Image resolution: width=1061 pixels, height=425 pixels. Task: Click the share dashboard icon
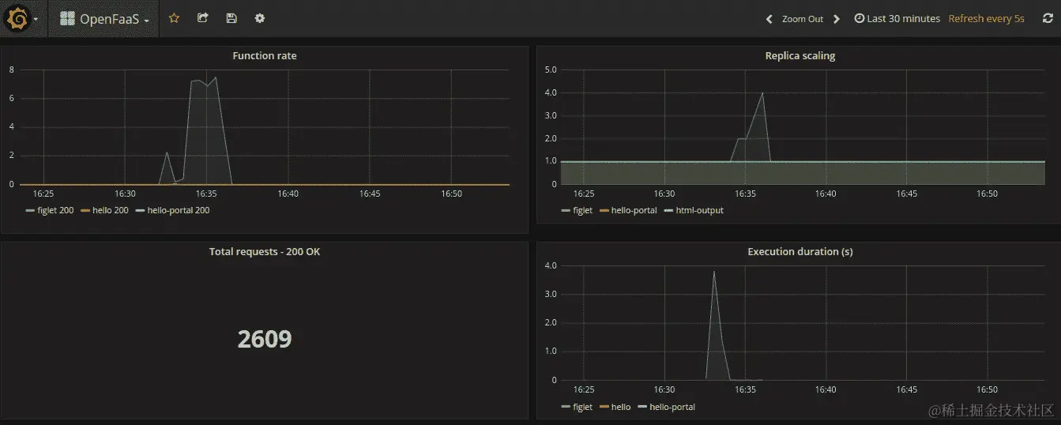click(203, 18)
